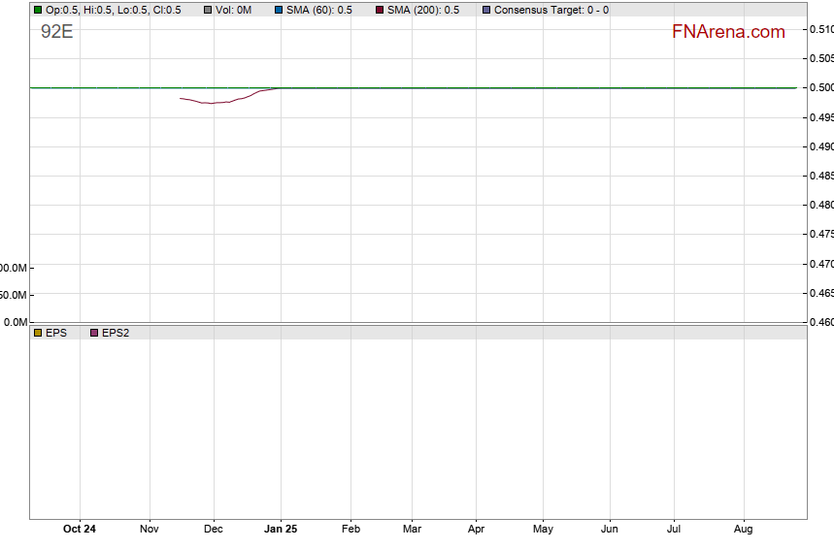Select the Jan 25 date label
Viewport: 834px width, 549px height.
click(281, 530)
